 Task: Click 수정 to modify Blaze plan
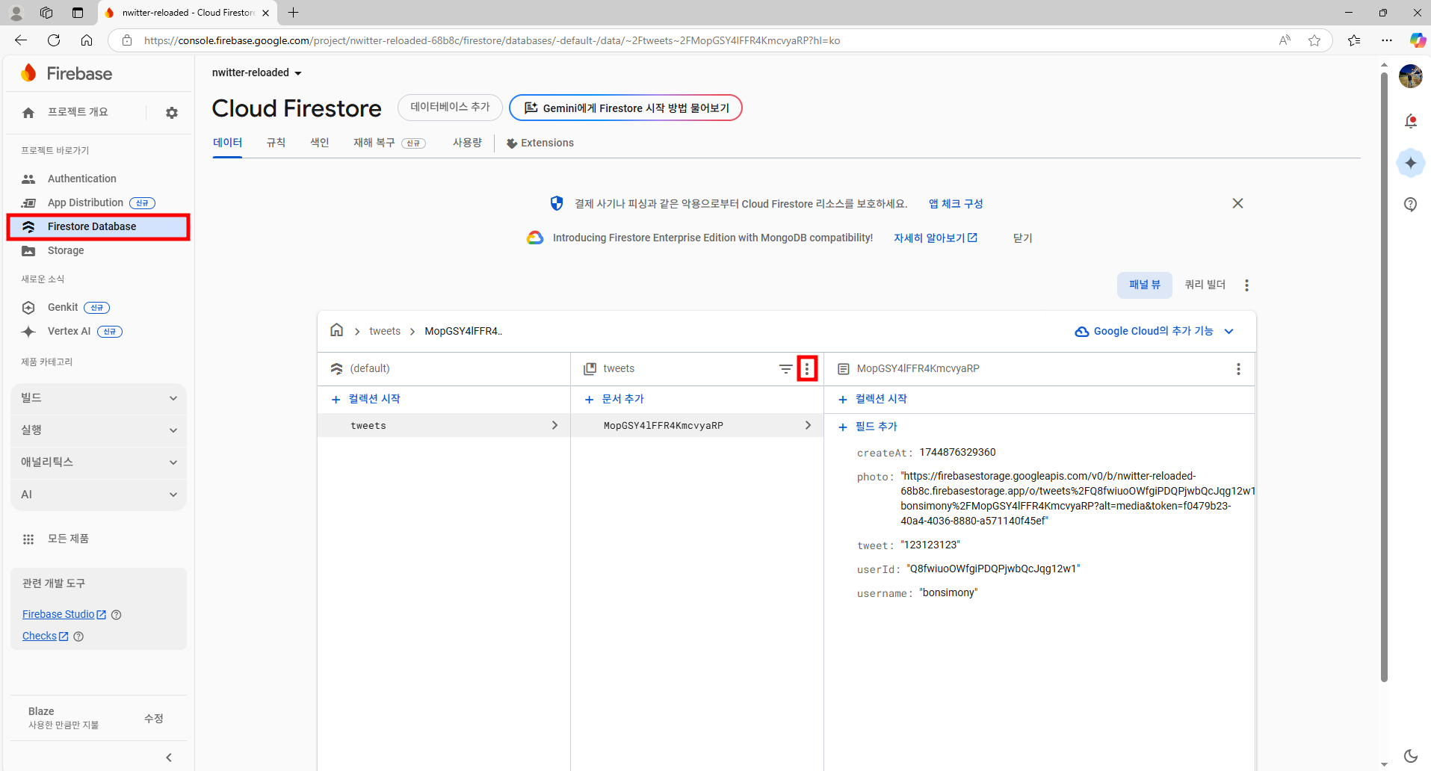point(154,718)
